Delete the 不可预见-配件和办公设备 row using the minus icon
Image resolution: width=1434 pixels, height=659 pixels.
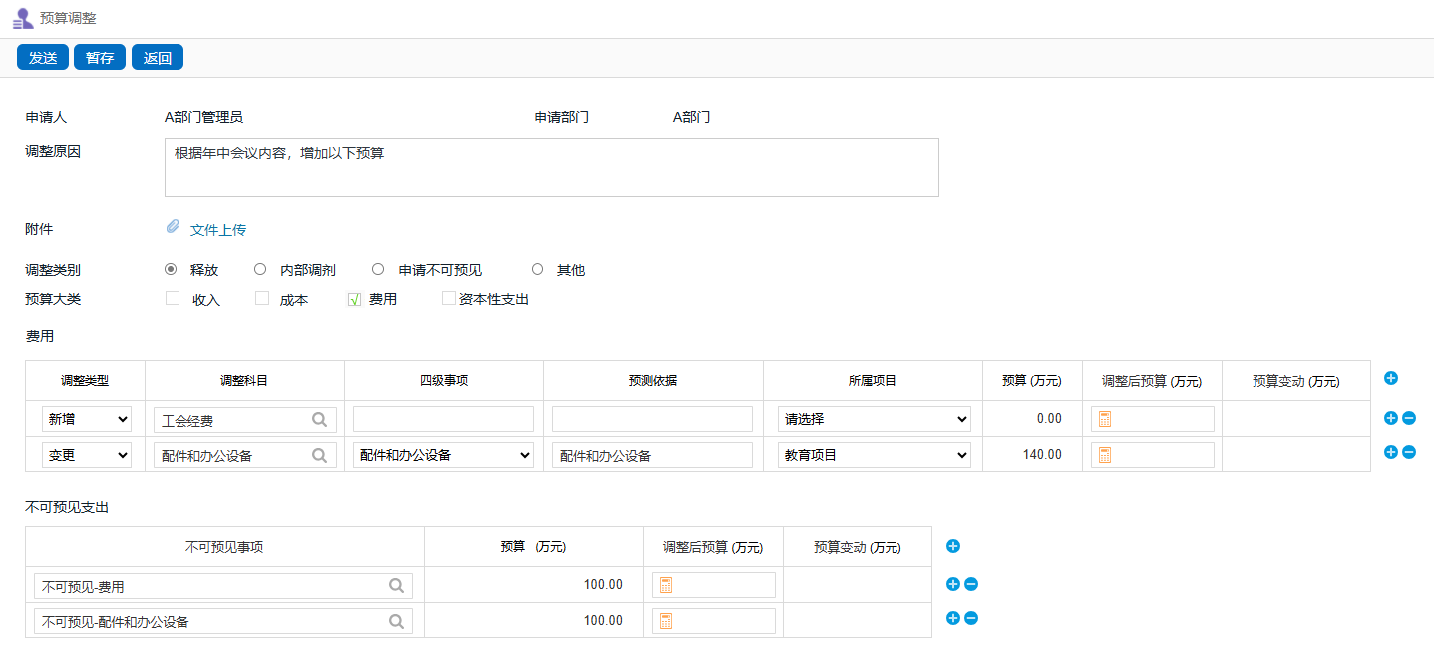coord(971,618)
